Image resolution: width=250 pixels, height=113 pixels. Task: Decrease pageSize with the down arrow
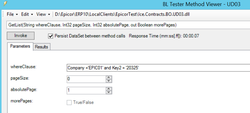click(109, 81)
